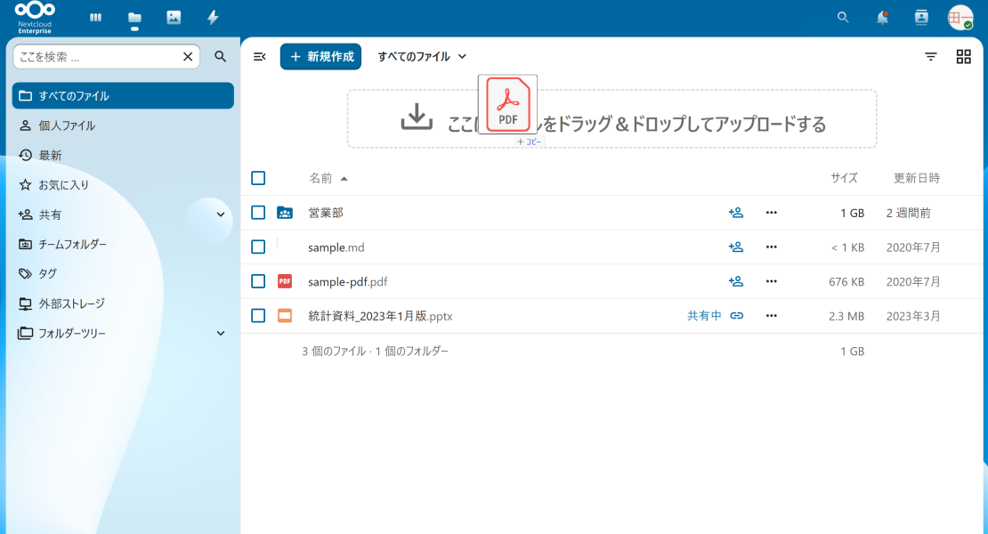Image resolution: width=988 pixels, height=534 pixels.
Task: Switch to grid view icon
Action: click(963, 57)
